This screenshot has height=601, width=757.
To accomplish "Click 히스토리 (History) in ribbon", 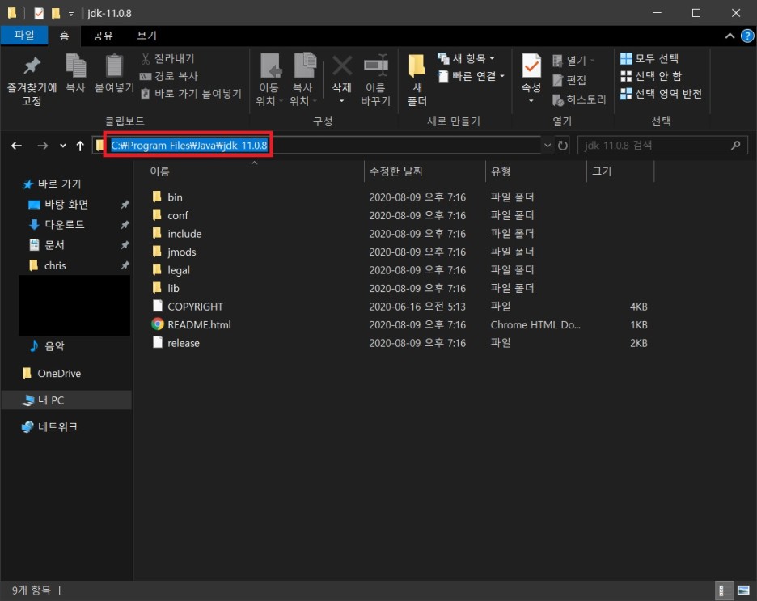I will click(x=579, y=100).
